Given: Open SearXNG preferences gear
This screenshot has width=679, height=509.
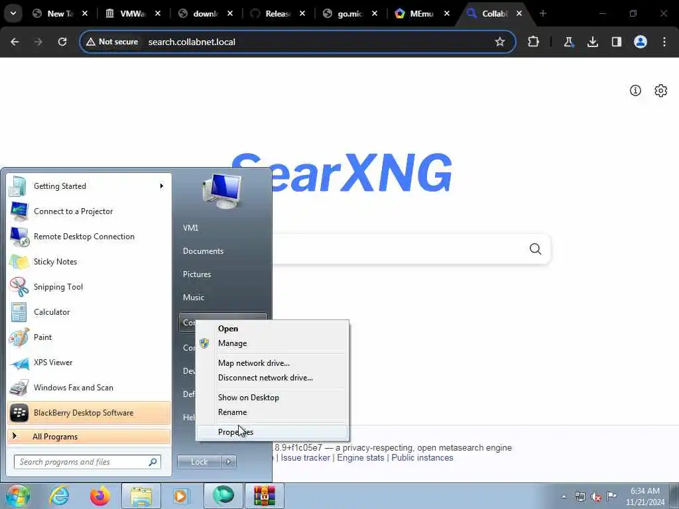Looking at the screenshot, I should coord(661,90).
